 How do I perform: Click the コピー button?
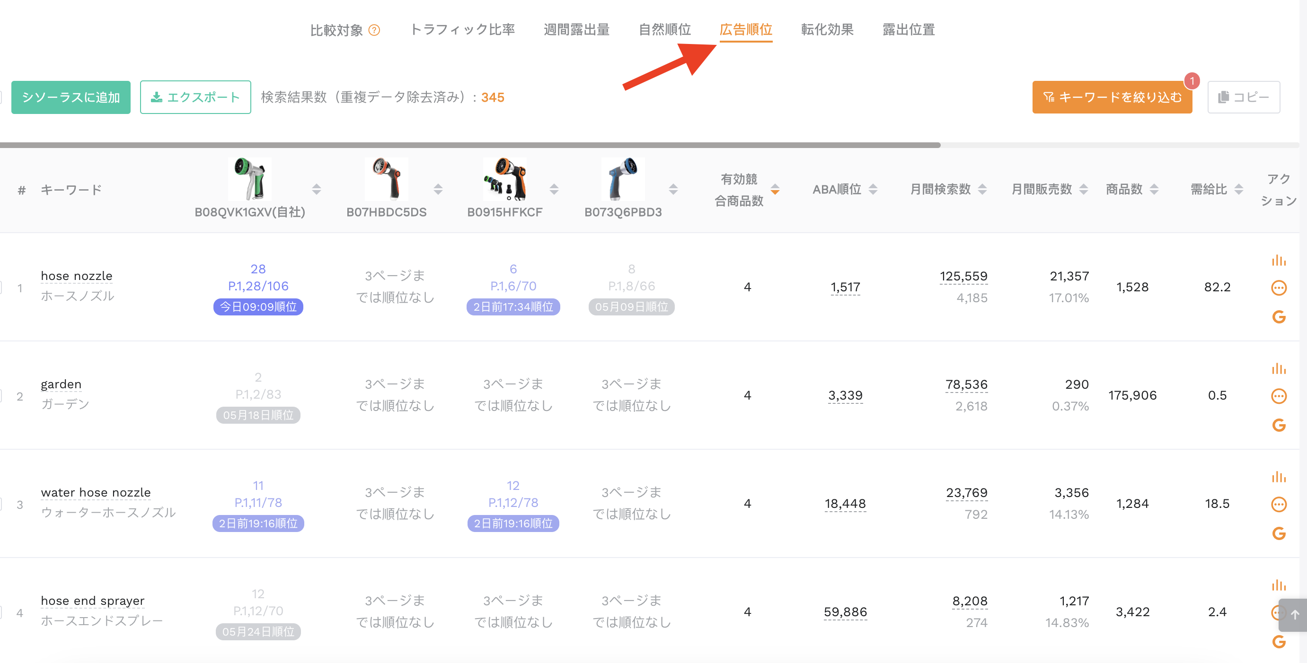click(1244, 97)
